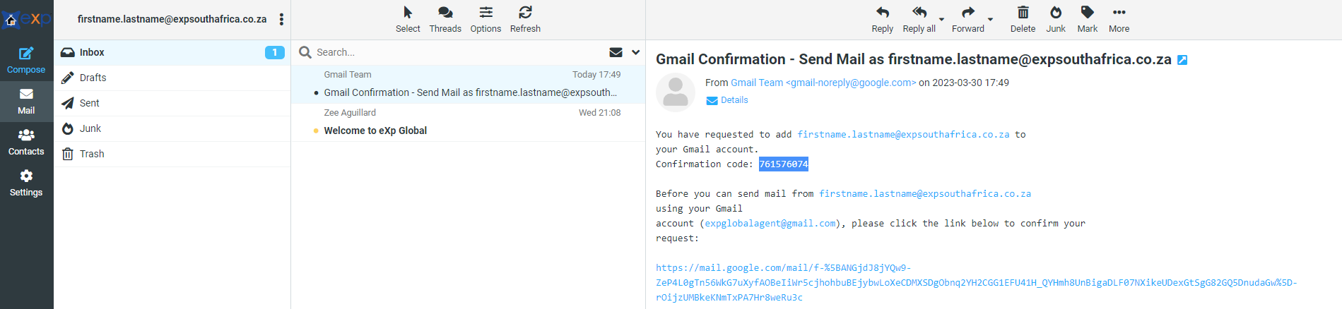Toggle message Select mode
Viewport: 1342px width, 309px height.
(408, 19)
